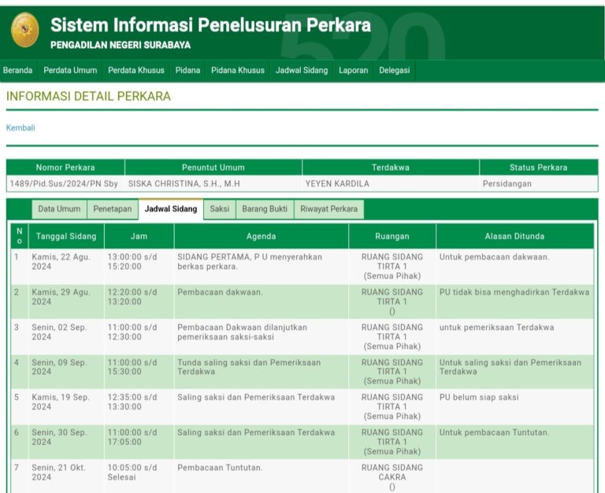Open the Perdata Umum menu

coord(70,71)
